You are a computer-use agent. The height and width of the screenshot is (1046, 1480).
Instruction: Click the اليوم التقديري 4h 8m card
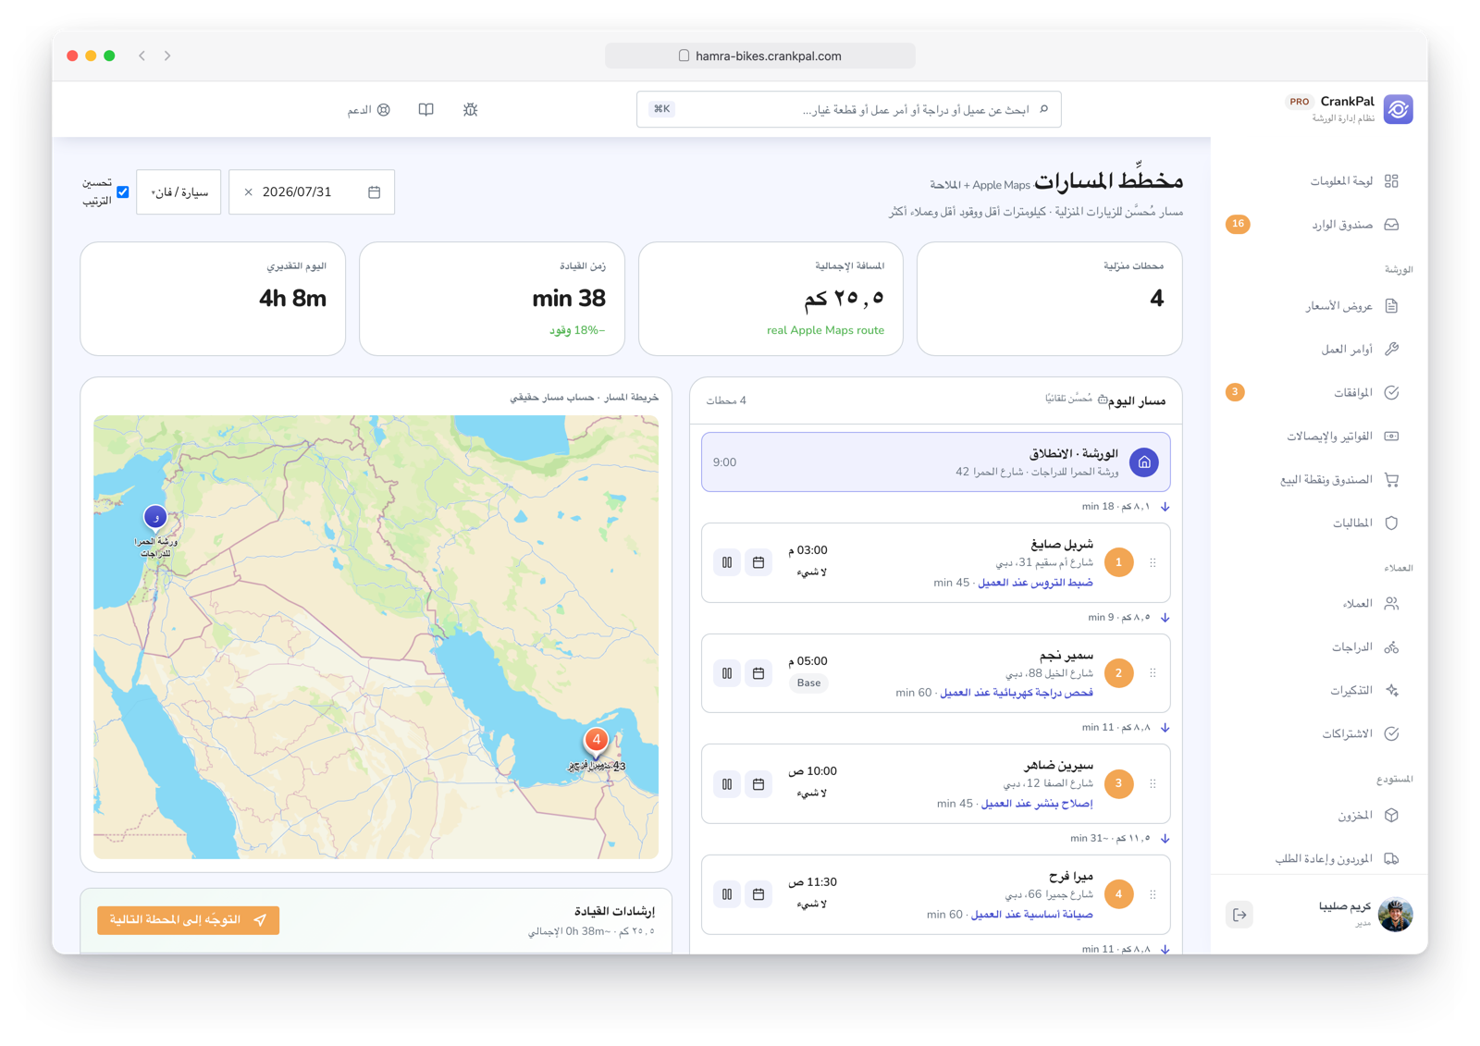point(213,299)
